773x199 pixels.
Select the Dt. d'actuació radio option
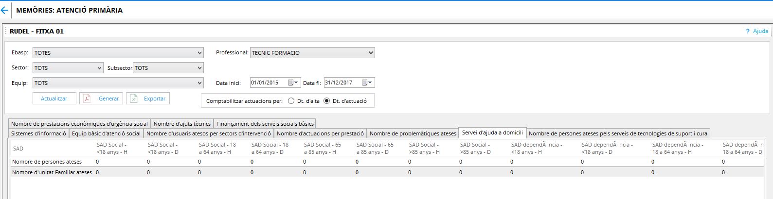click(326, 101)
